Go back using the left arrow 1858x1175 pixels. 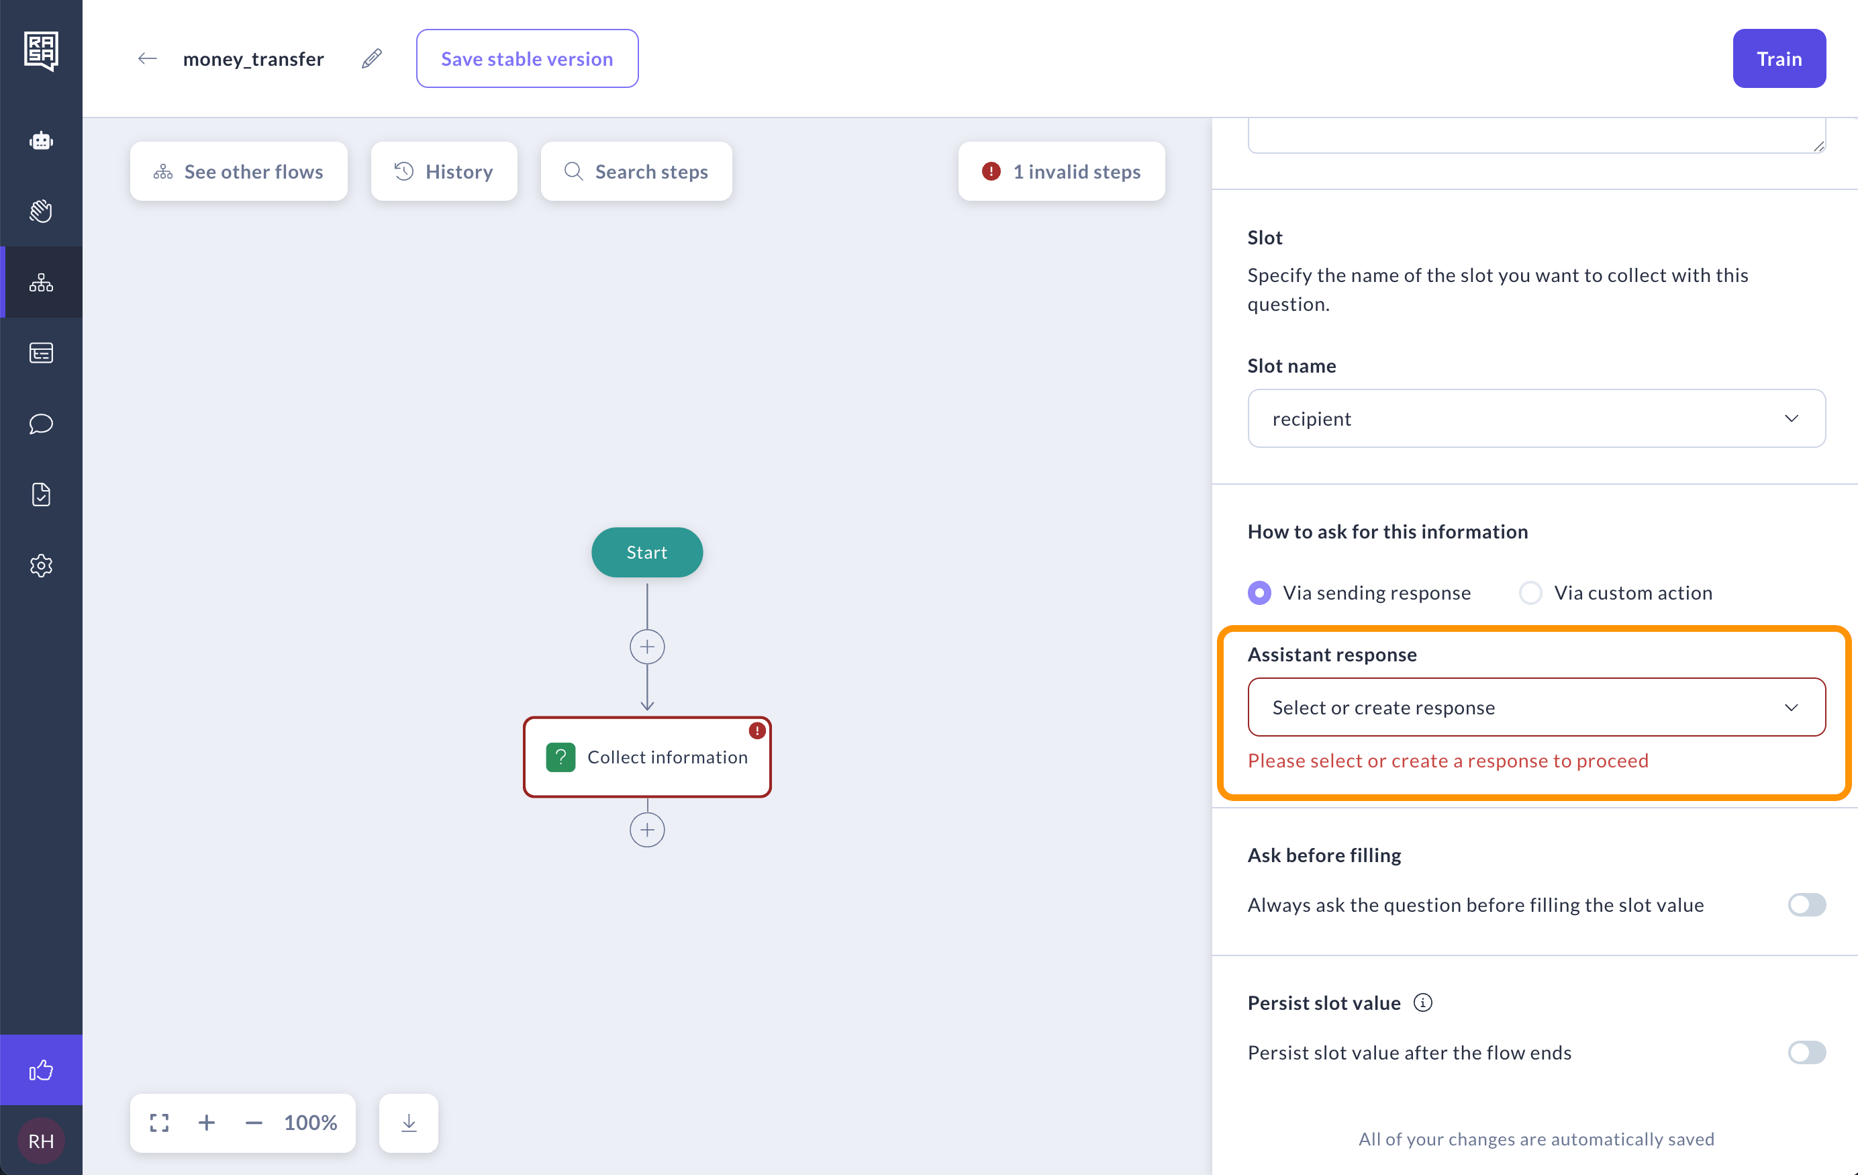point(148,58)
